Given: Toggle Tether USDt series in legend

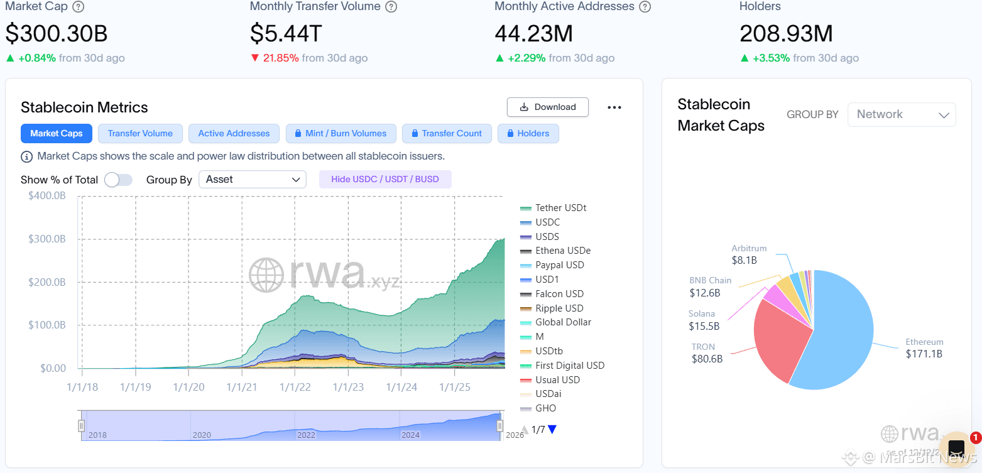Looking at the screenshot, I should [553, 208].
